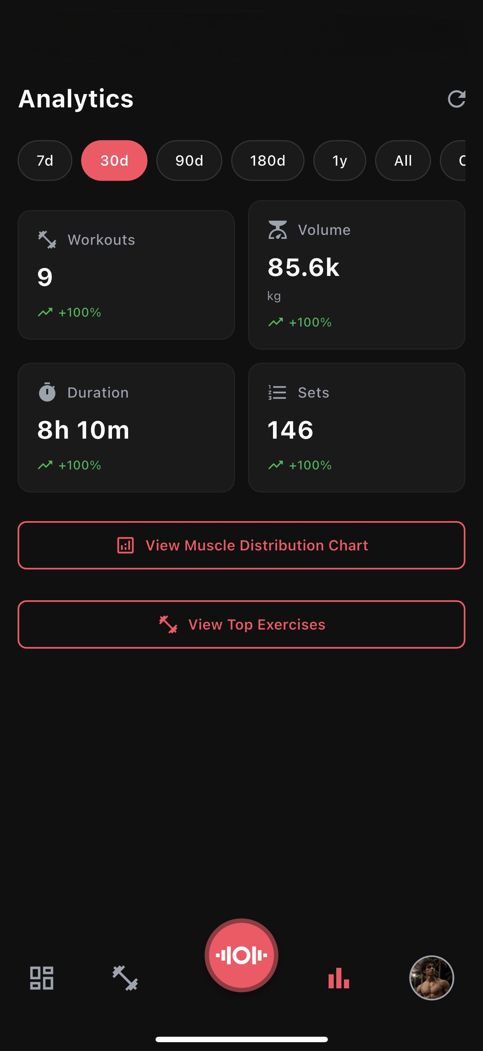
Task: Tap the refresh icon to reload analytics
Action: click(x=457, y=99)
